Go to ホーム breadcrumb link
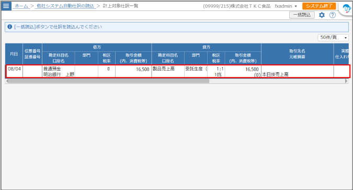 21,6
